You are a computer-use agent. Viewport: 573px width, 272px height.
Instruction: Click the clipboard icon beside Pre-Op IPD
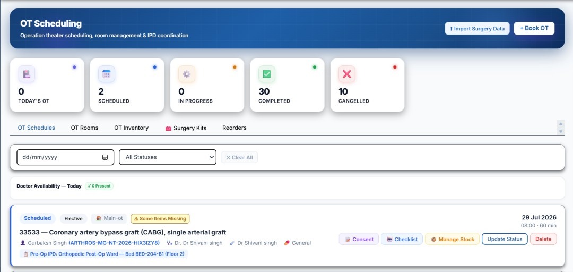pyautogui.click(x=25, y=254)
